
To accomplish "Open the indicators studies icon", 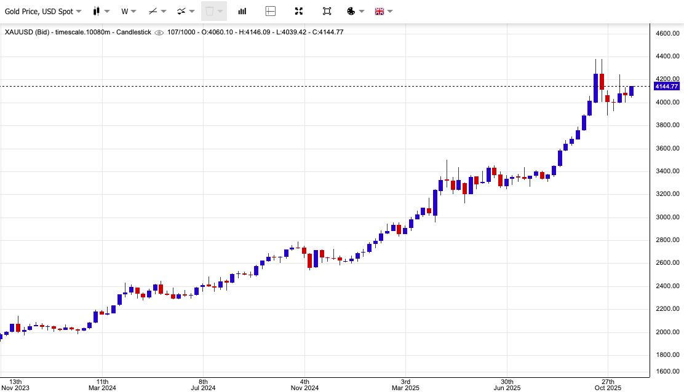I will click(181, 11).
